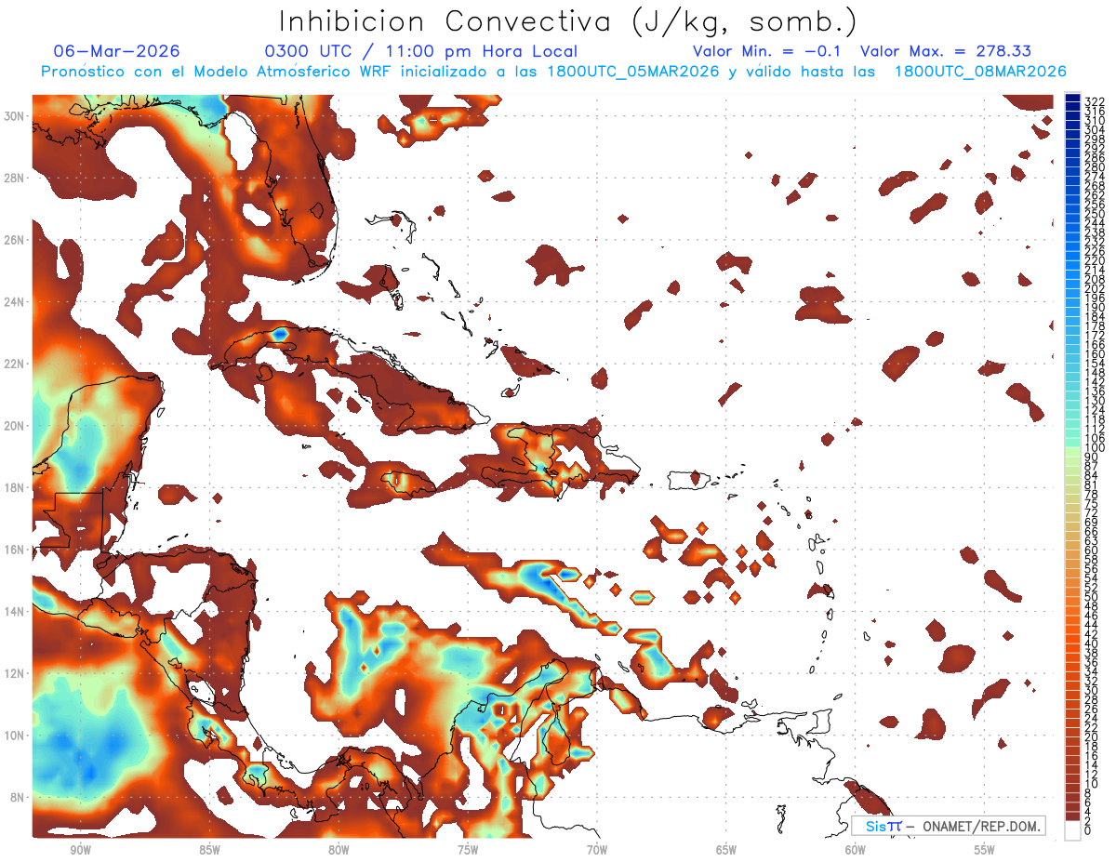Click the '80W' longitude label
This screenshot has height=862, width=1116.
coord(339,851)
